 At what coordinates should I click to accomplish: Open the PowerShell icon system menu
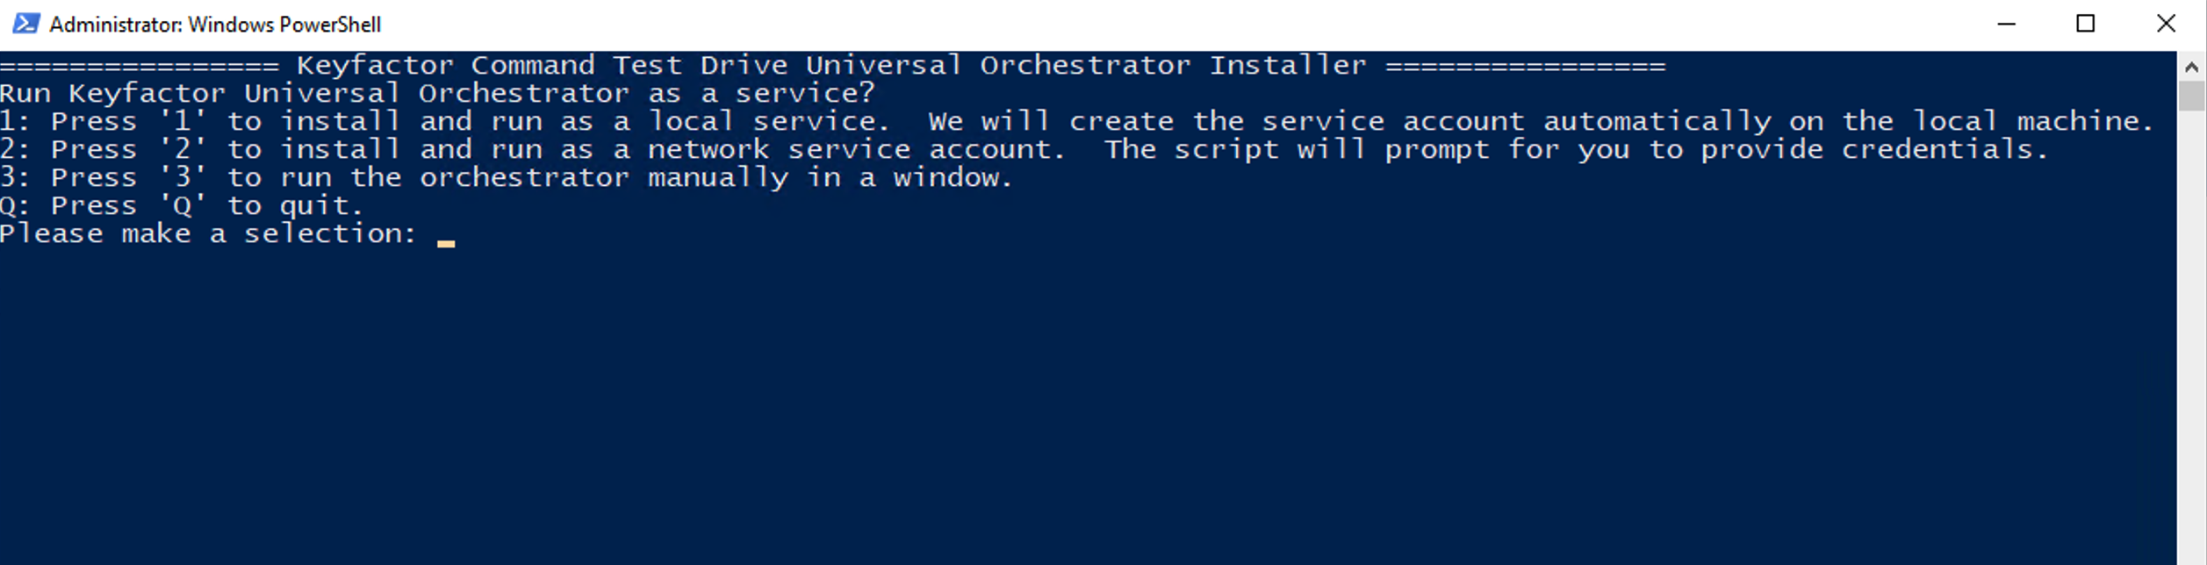(x=25, y=24)
